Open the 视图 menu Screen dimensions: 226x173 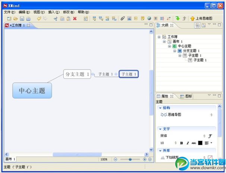coord(39,12)
